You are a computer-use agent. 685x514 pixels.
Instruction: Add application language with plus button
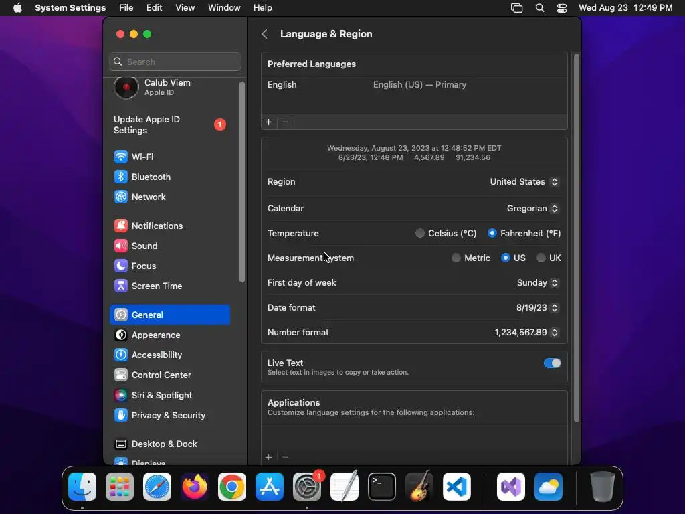coord(269,457)
